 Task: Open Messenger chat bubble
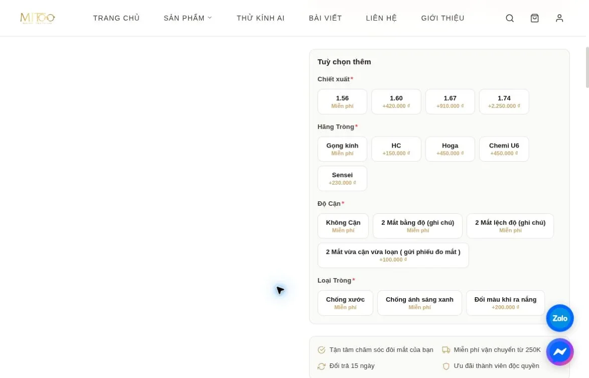pos(560,352)
